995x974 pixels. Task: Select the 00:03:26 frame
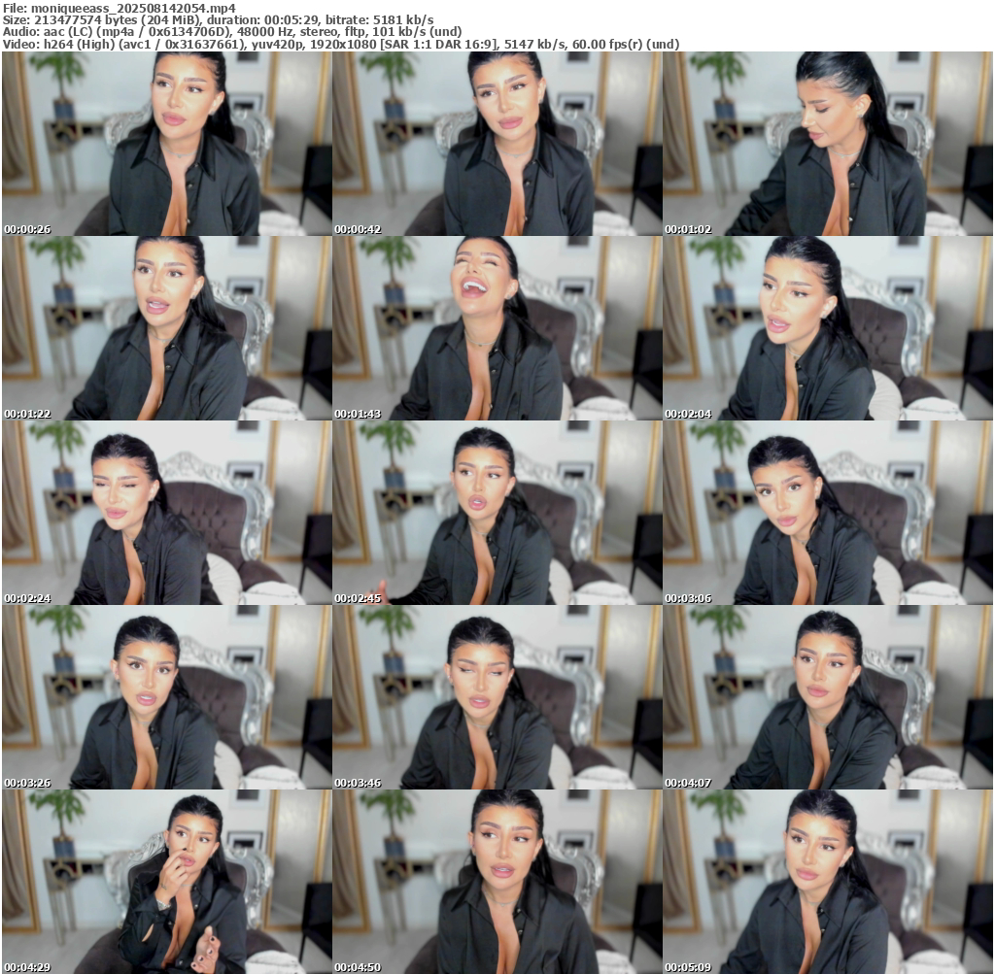pos(166,697)
